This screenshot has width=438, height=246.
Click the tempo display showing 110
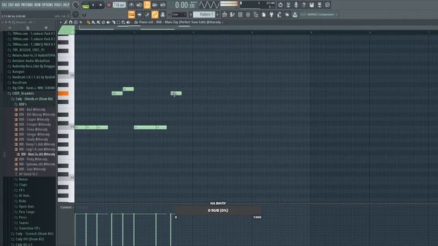point(119,5)
